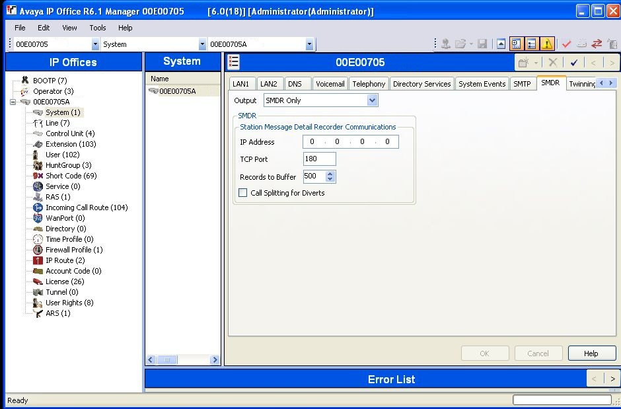The height and width of the screenshot is (409, 621).
Task: Select Operator (3) in the tree
Action: coord(53,91)
